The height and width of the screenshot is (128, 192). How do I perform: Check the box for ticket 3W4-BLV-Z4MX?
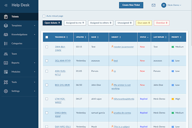coord(47,47)
